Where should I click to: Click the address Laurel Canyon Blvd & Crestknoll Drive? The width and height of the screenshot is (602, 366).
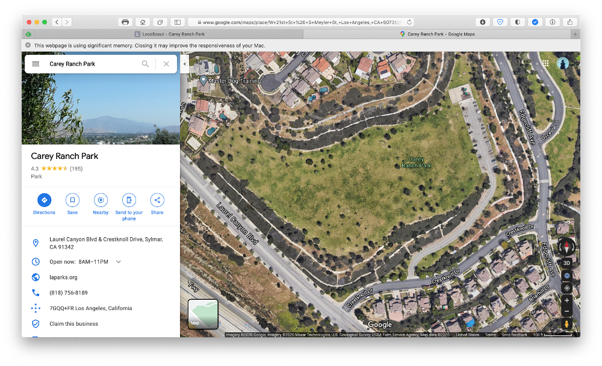point(106,243)
